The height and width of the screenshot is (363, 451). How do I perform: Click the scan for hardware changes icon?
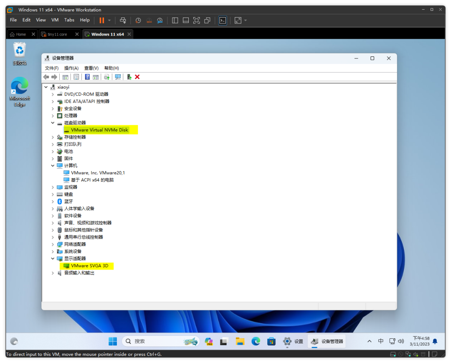(x=118, y=77)
